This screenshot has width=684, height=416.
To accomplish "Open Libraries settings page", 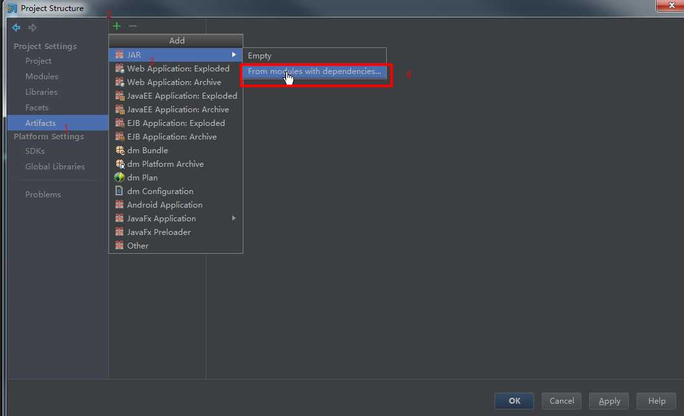I will tap(42, 92).
